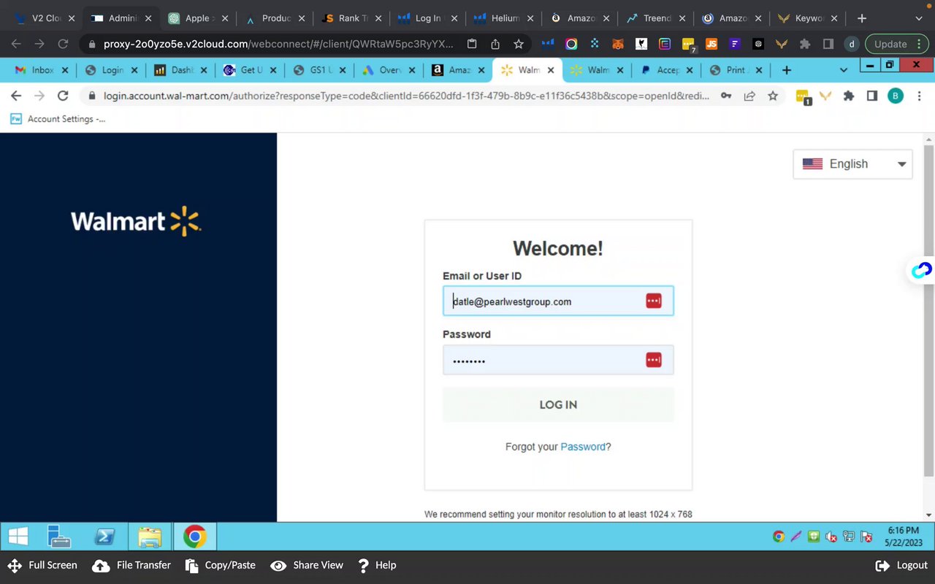This screenshot has height=584, width=935.
Task: Open the yellow extension with badge 1
Action: 803,97
